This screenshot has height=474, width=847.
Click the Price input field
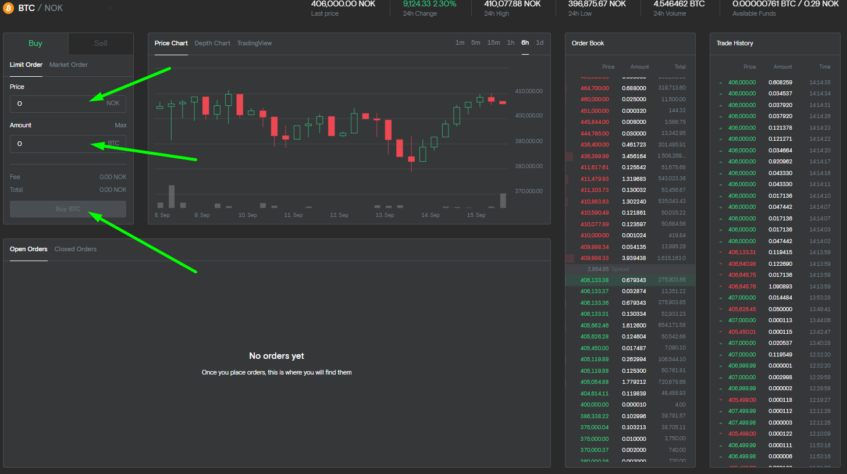click(58, 104)
